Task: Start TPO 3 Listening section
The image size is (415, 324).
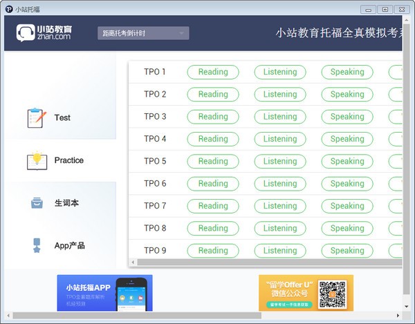Action: [279, 117]
